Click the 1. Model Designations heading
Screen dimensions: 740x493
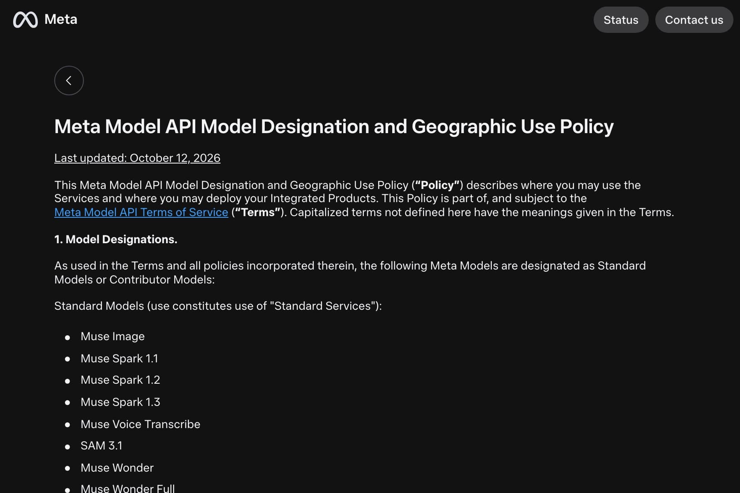point(116,239)
